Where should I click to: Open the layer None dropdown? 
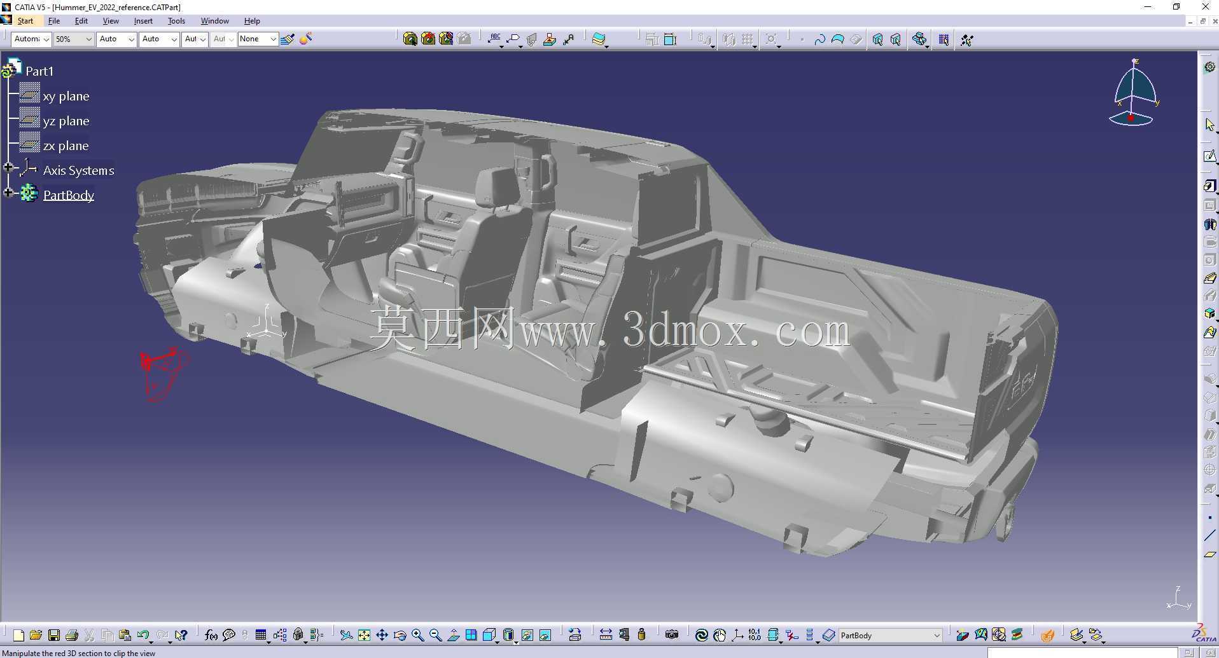[258, 39]
